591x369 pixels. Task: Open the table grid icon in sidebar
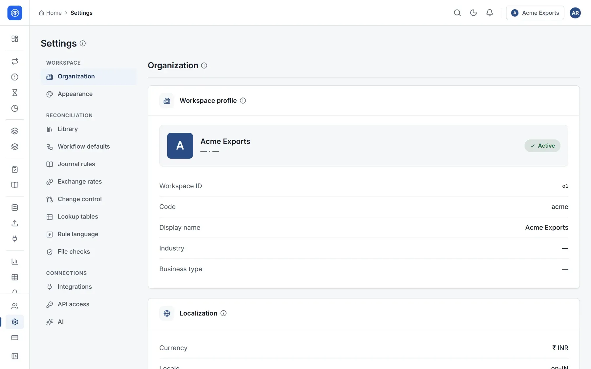pos(15,277)
